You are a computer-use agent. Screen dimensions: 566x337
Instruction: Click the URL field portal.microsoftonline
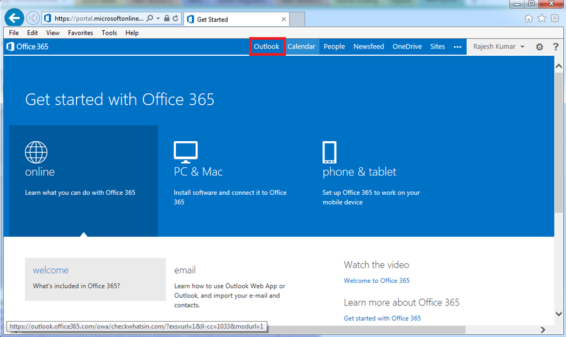pyautogui.click(x=99, y=18)
